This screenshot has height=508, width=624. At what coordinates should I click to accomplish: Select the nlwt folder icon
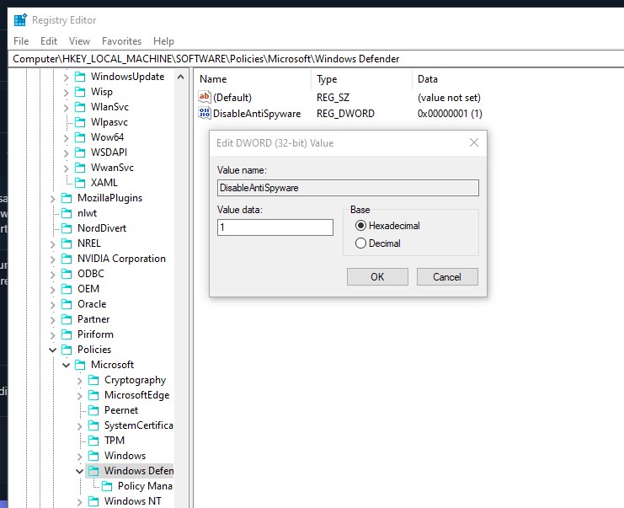coord(67,213)
